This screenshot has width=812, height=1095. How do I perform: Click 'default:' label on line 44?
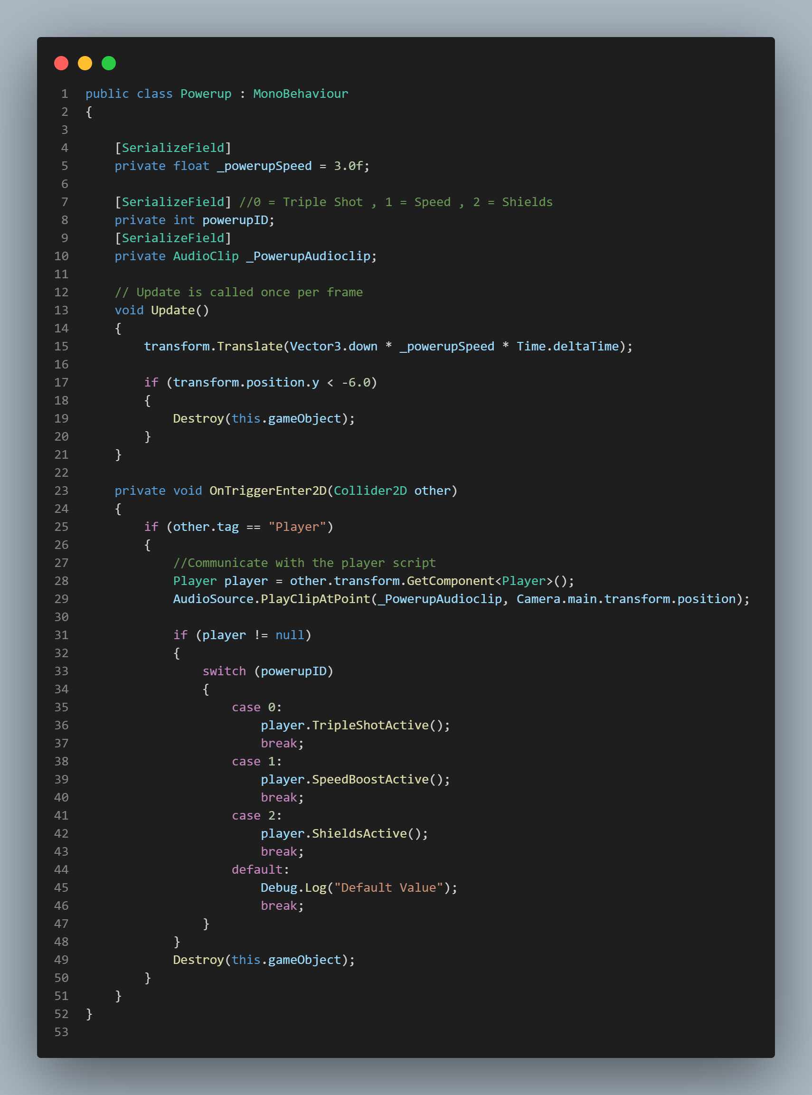pyautogui.click(x=261, y=870)
